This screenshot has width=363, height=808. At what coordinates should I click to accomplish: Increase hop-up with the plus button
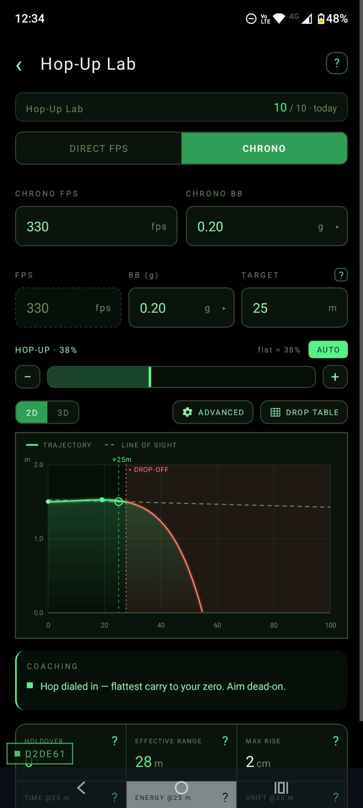pos(335,377)
